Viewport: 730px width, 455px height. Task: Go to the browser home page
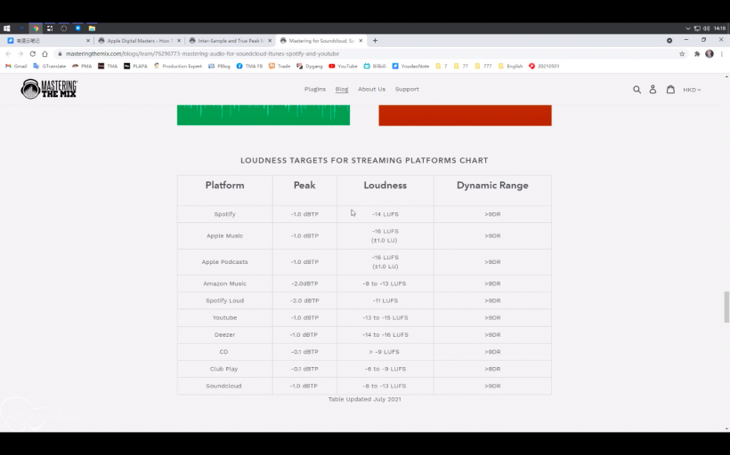(x=45, y=54)
